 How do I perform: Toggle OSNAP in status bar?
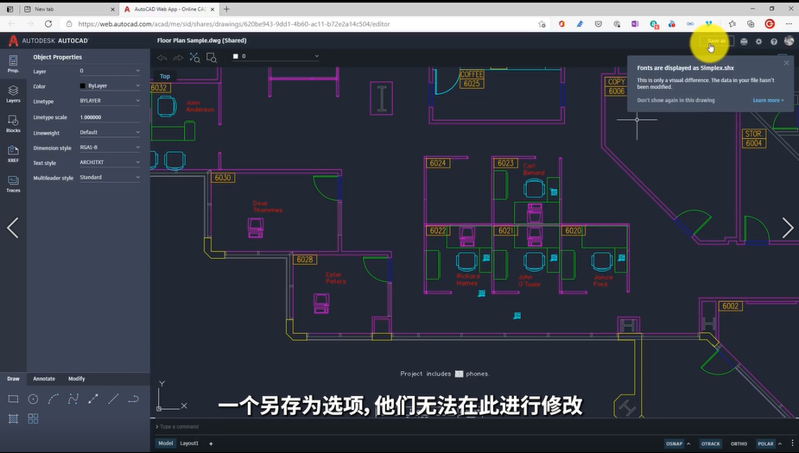(x=674, y=444)
